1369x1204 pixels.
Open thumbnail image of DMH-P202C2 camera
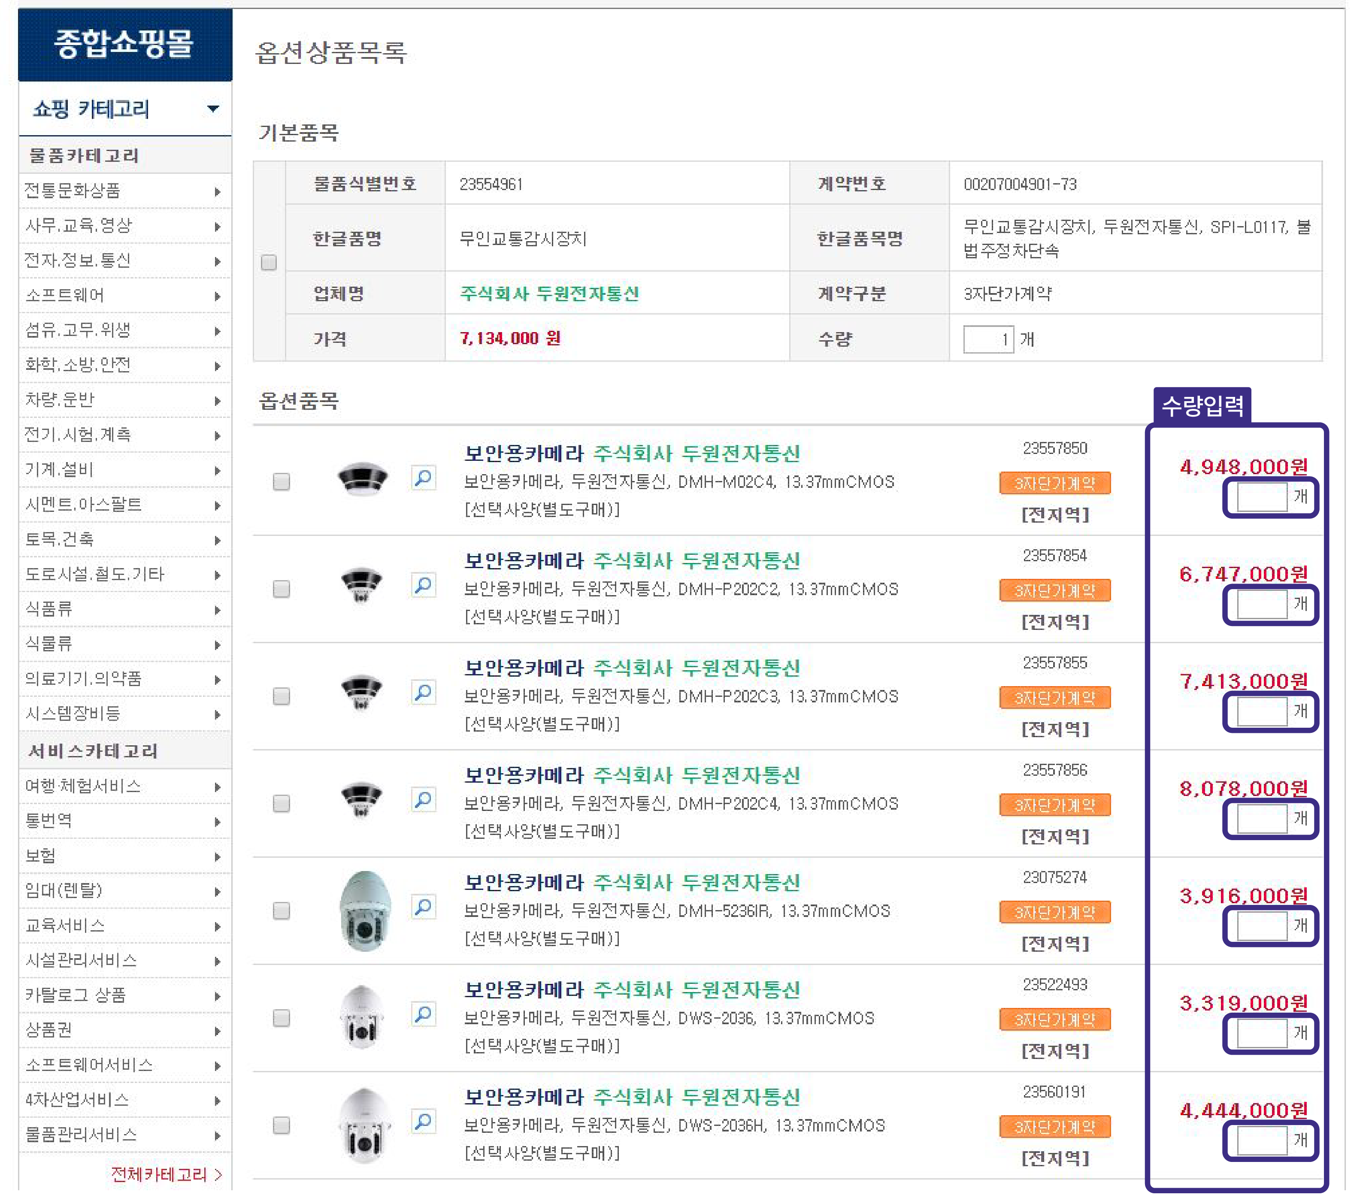pos(362,585)
